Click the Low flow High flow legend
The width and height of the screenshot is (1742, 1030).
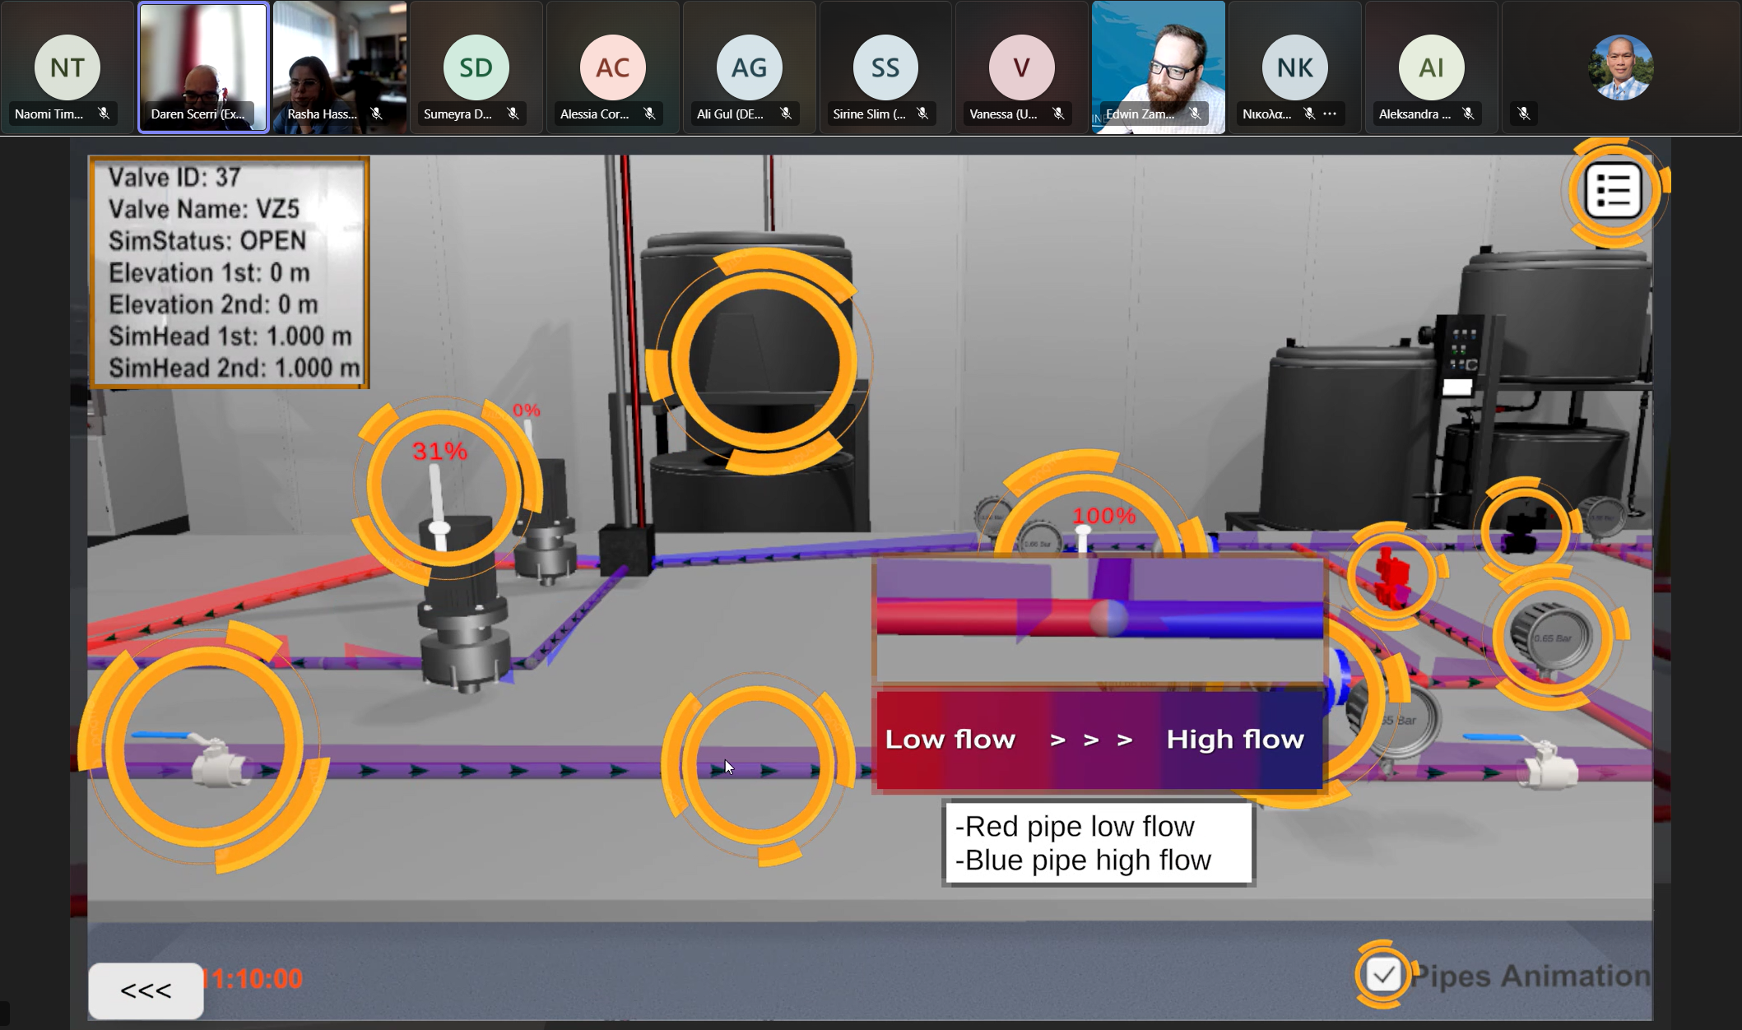point(1099,740)
